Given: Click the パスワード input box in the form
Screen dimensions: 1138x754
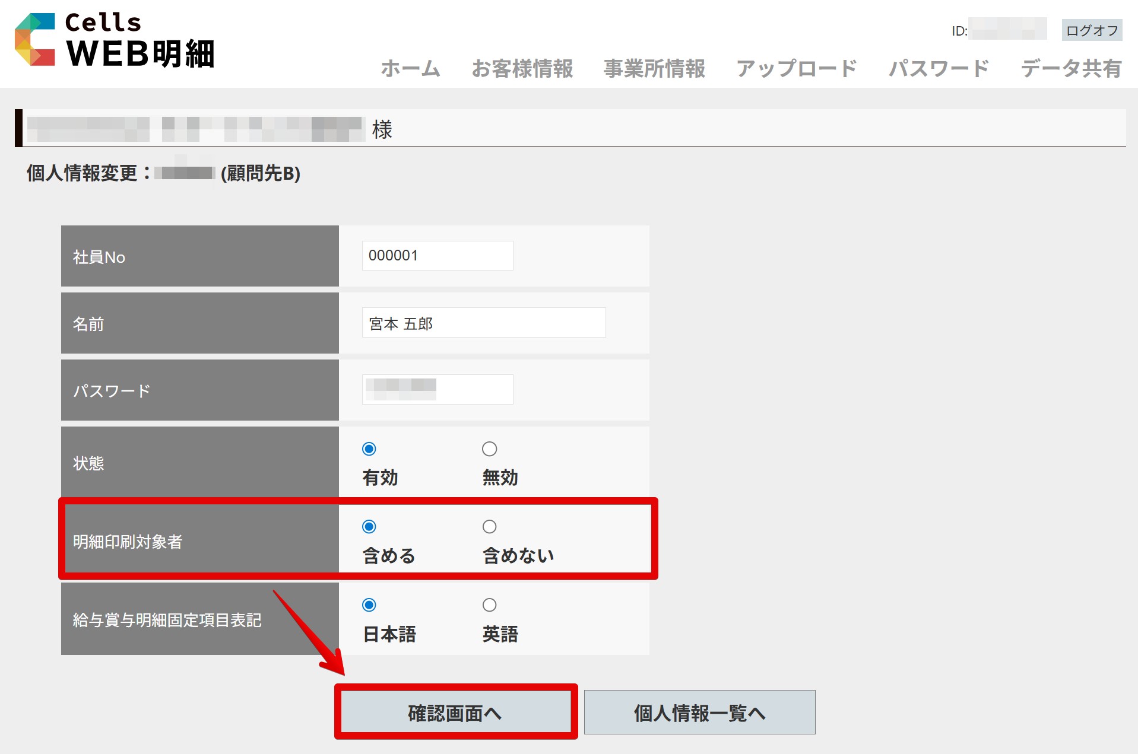Looking at the screenshot, I should pyautogui.click(x=438, y=390).
